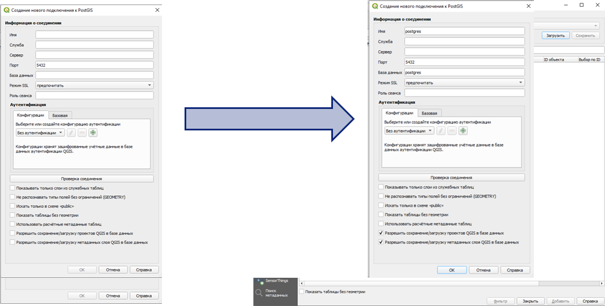The image size is (605, 306).
Task: Open the metadata search magnifier icon
Action: 259,293
